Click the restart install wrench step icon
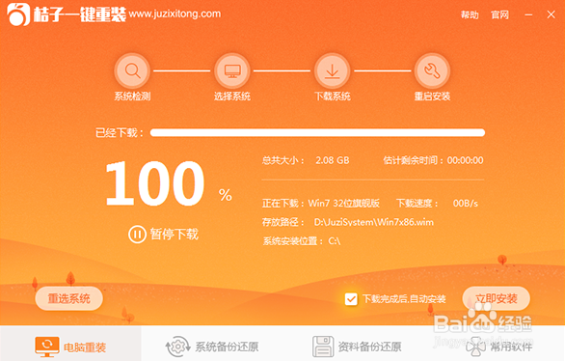This screenshot has width=565, height=361. (432, 70)
